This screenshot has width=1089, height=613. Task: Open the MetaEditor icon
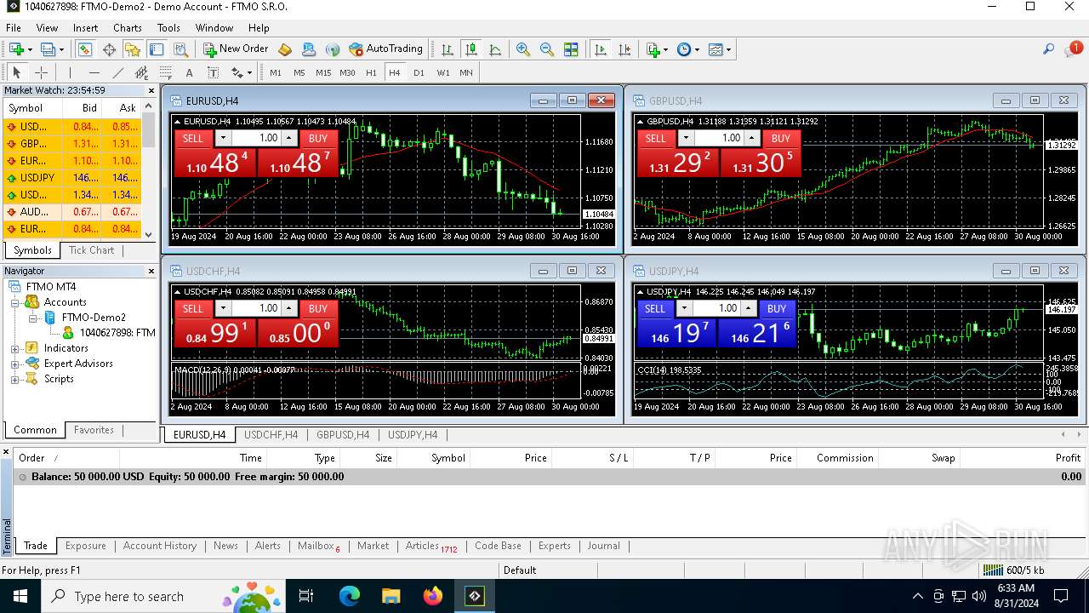tap(285, 49)
